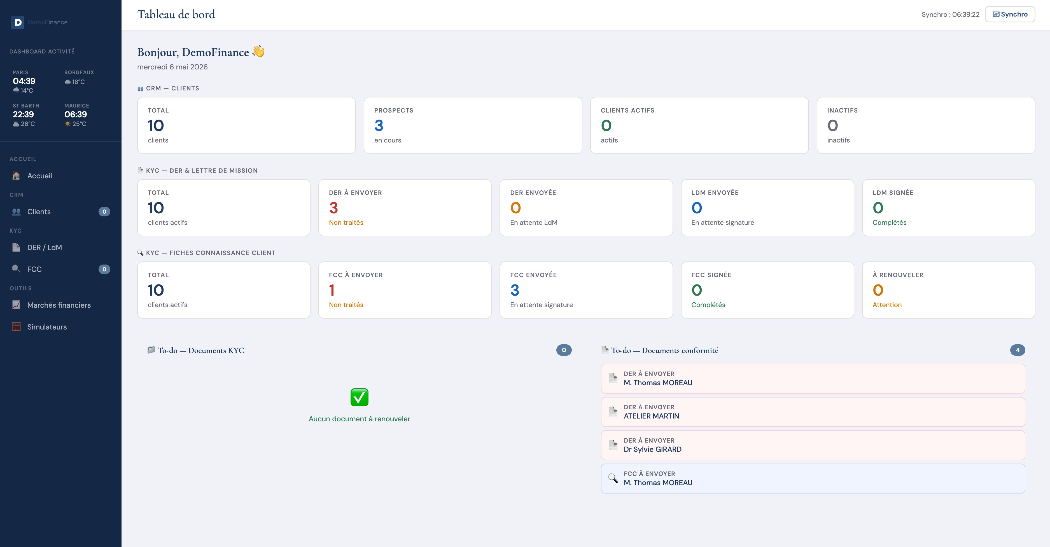Click the document icon beside DER / LdM
Viewport: 1050px width, 547px height.
pyautogui.click(x=16, y=247)
